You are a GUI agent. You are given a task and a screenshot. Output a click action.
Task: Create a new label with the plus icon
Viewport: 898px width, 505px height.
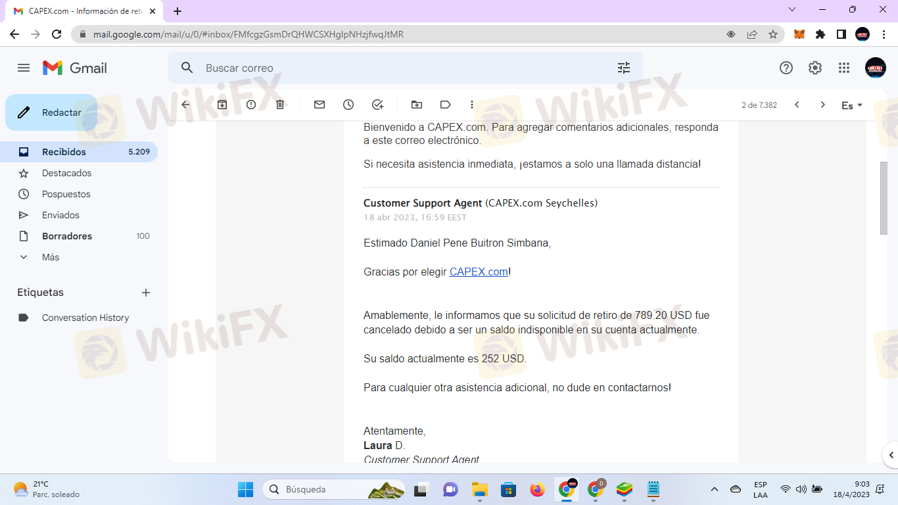(x=146, y=293)
